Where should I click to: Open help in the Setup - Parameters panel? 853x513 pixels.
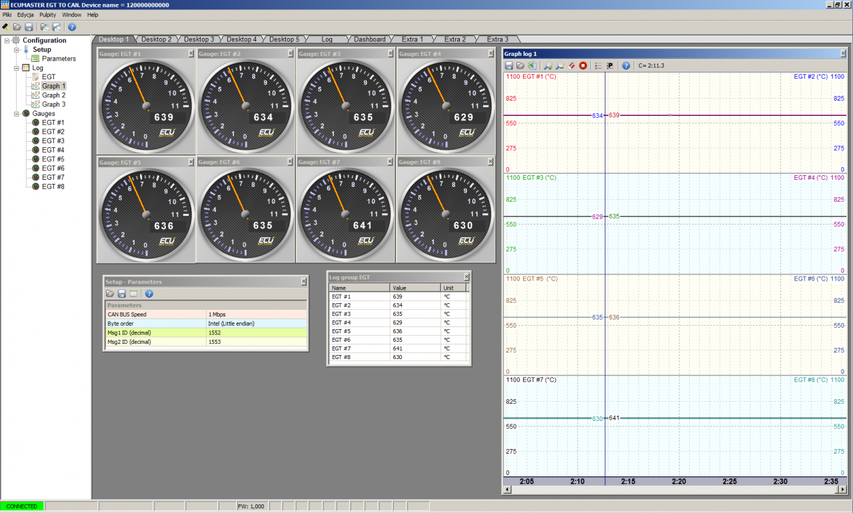click(x=149, y=294)
